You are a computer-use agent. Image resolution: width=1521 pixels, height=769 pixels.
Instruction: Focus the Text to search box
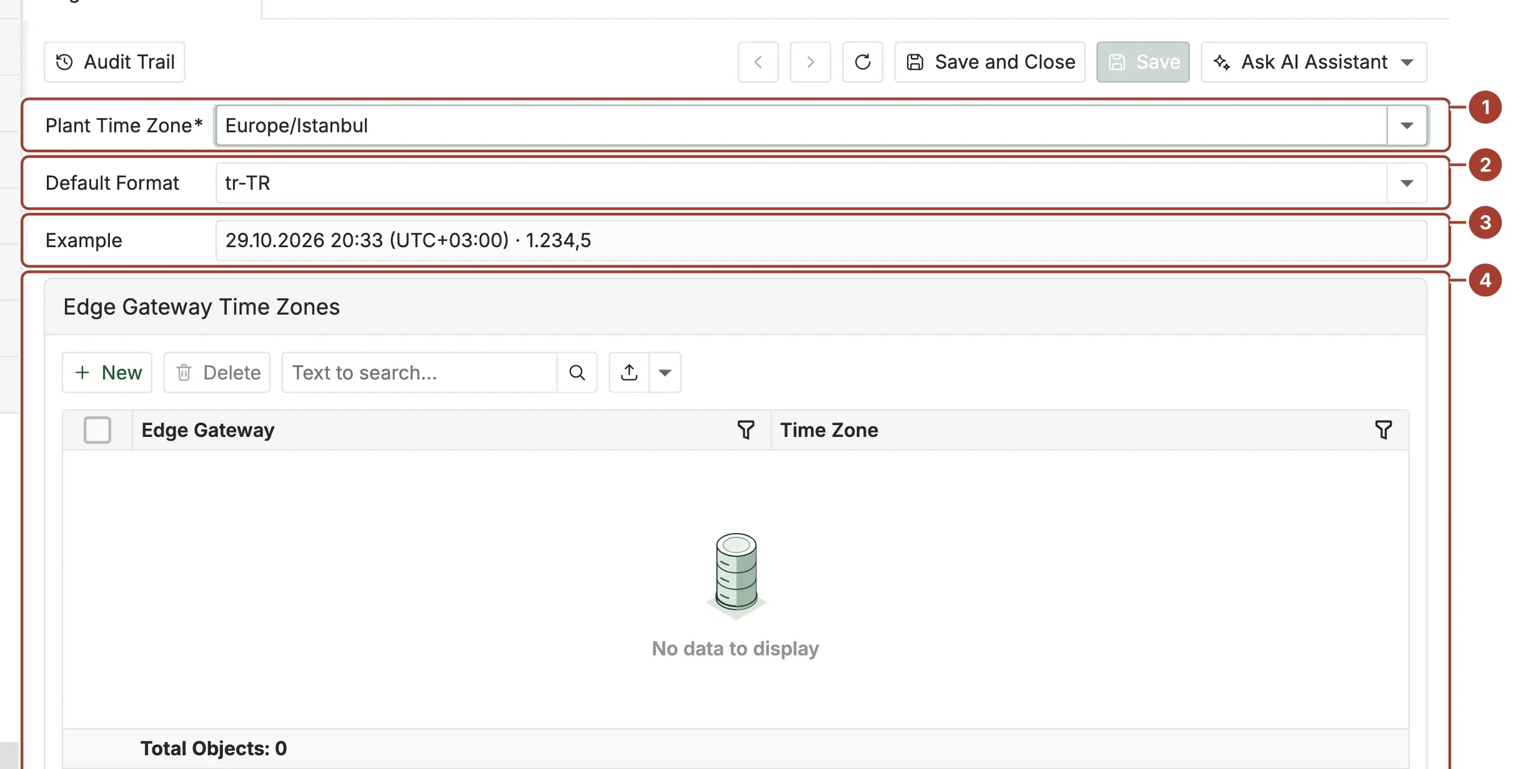(420, 373)
